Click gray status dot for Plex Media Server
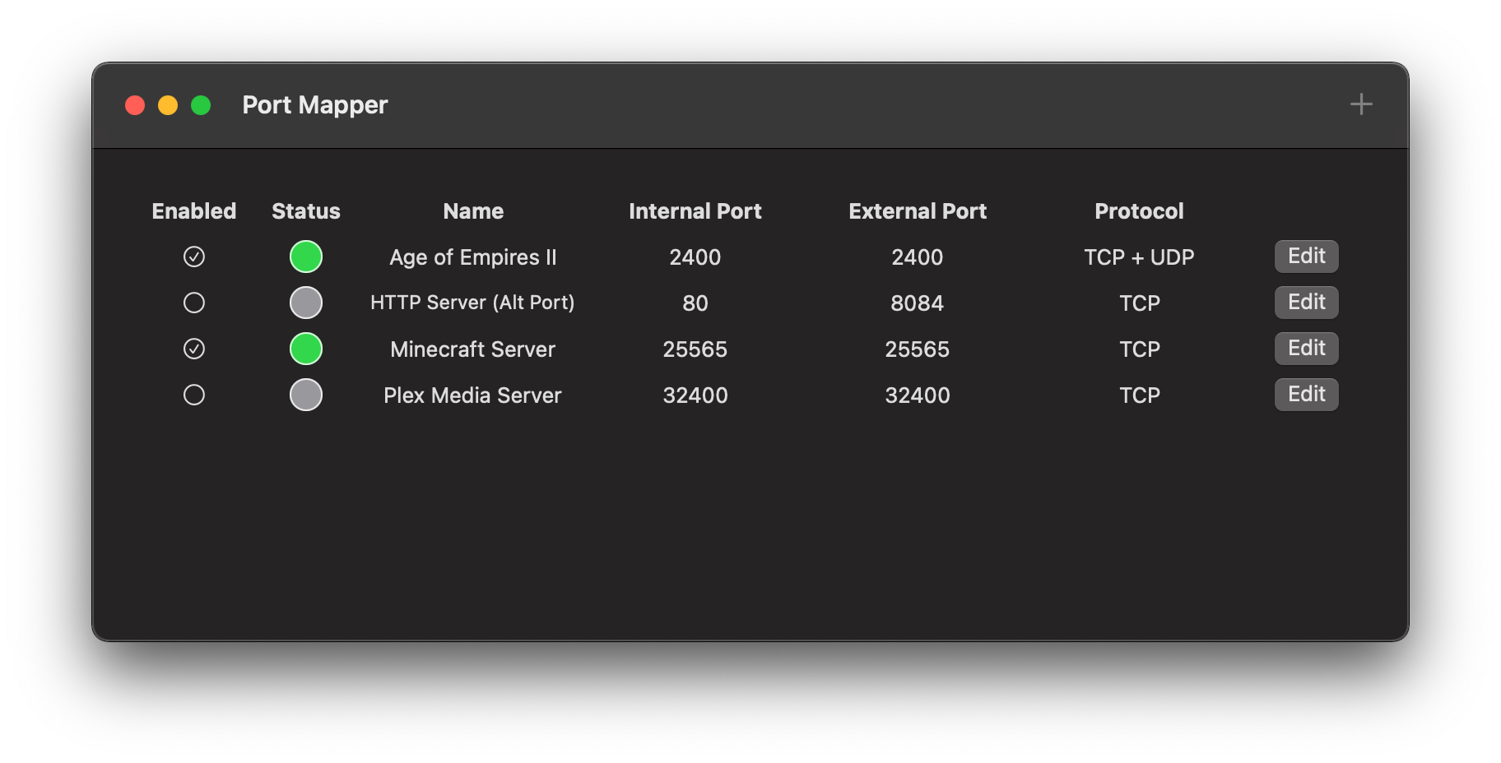The height and width of the screenshot is (763, 1501). 306,395
